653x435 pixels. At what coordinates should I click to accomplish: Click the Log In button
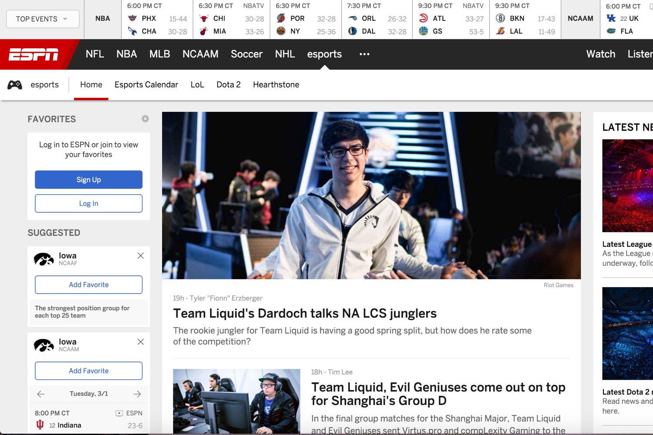[89, 204]
